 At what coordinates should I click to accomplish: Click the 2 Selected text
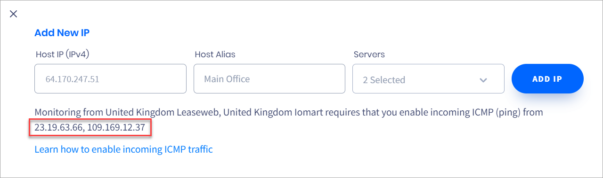[x=384, y=80]
